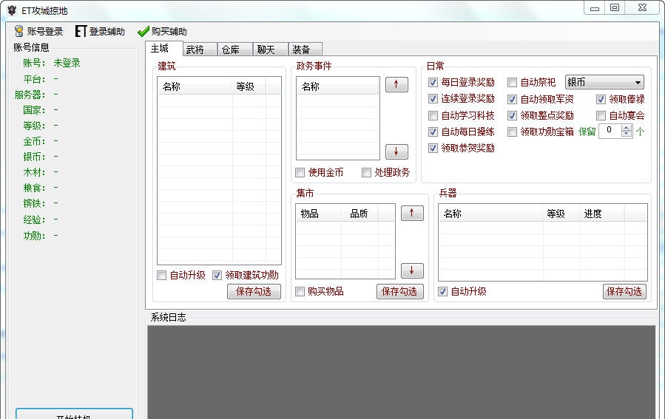Select the 装备 tab
Screen dimensions: 665x419
point(306,50)
